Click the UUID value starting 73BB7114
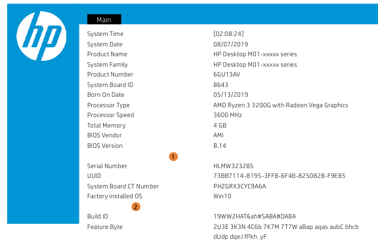The image size is (378, 246). click(x=280, y=176)
